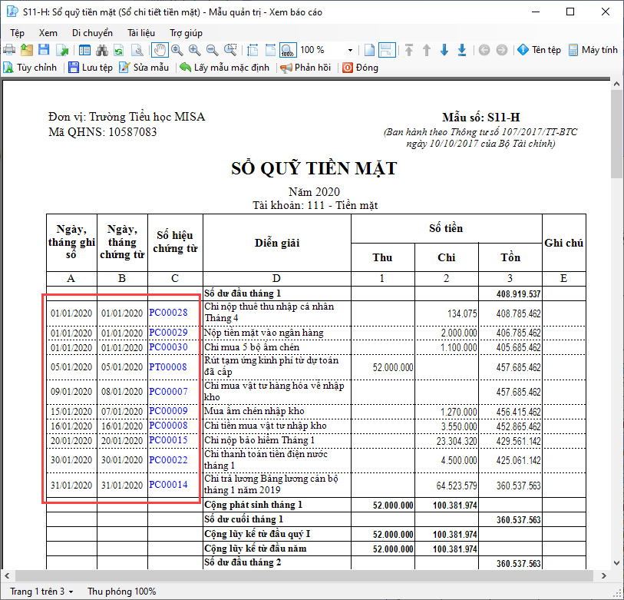Open the Máy tính calculator
The image size is (624, 600).
pos(593,50)
